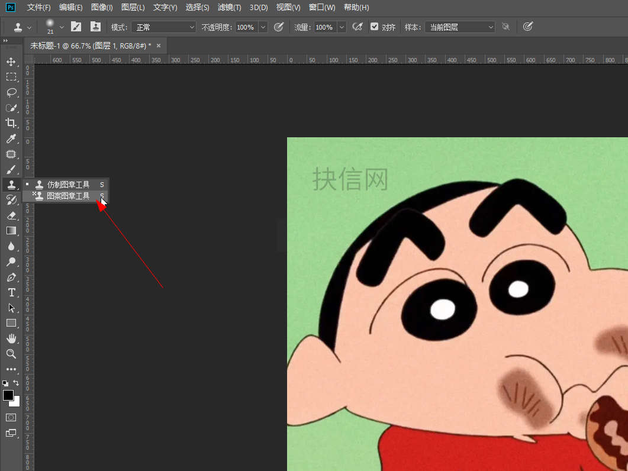628x471 pixels.
Task: Choose 仿制图章工具 from the flyout
Action: tap(66, 185)
